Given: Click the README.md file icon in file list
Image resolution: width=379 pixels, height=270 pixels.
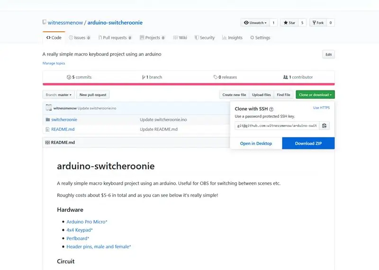Looking at the screenshot, I should coord(48,129).
